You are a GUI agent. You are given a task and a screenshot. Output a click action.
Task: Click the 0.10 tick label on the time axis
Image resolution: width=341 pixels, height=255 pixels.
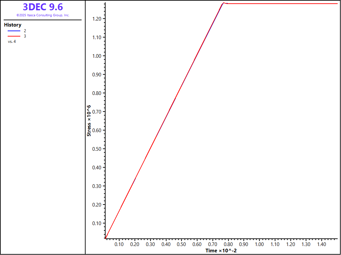tap(119, 244)
